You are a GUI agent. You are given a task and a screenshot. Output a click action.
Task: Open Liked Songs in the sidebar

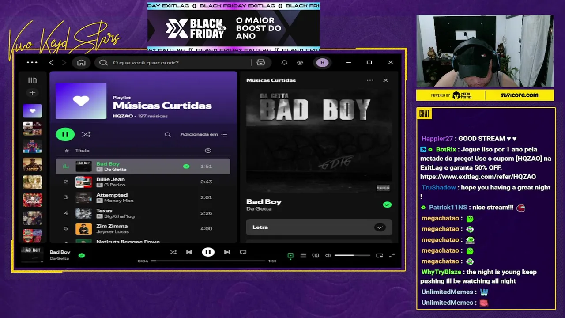tap(33, 111)
